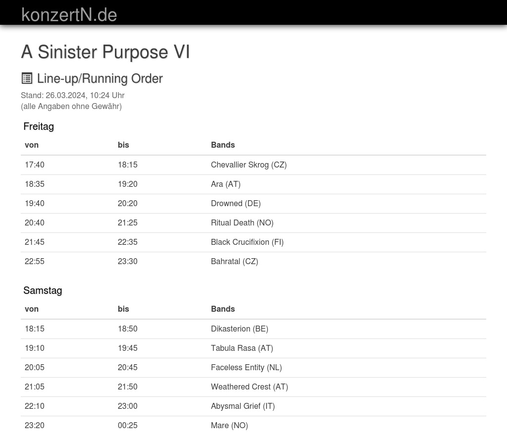
Task: Select the Tabula Rasa (AT) row
Action: (x=242, y=348)
